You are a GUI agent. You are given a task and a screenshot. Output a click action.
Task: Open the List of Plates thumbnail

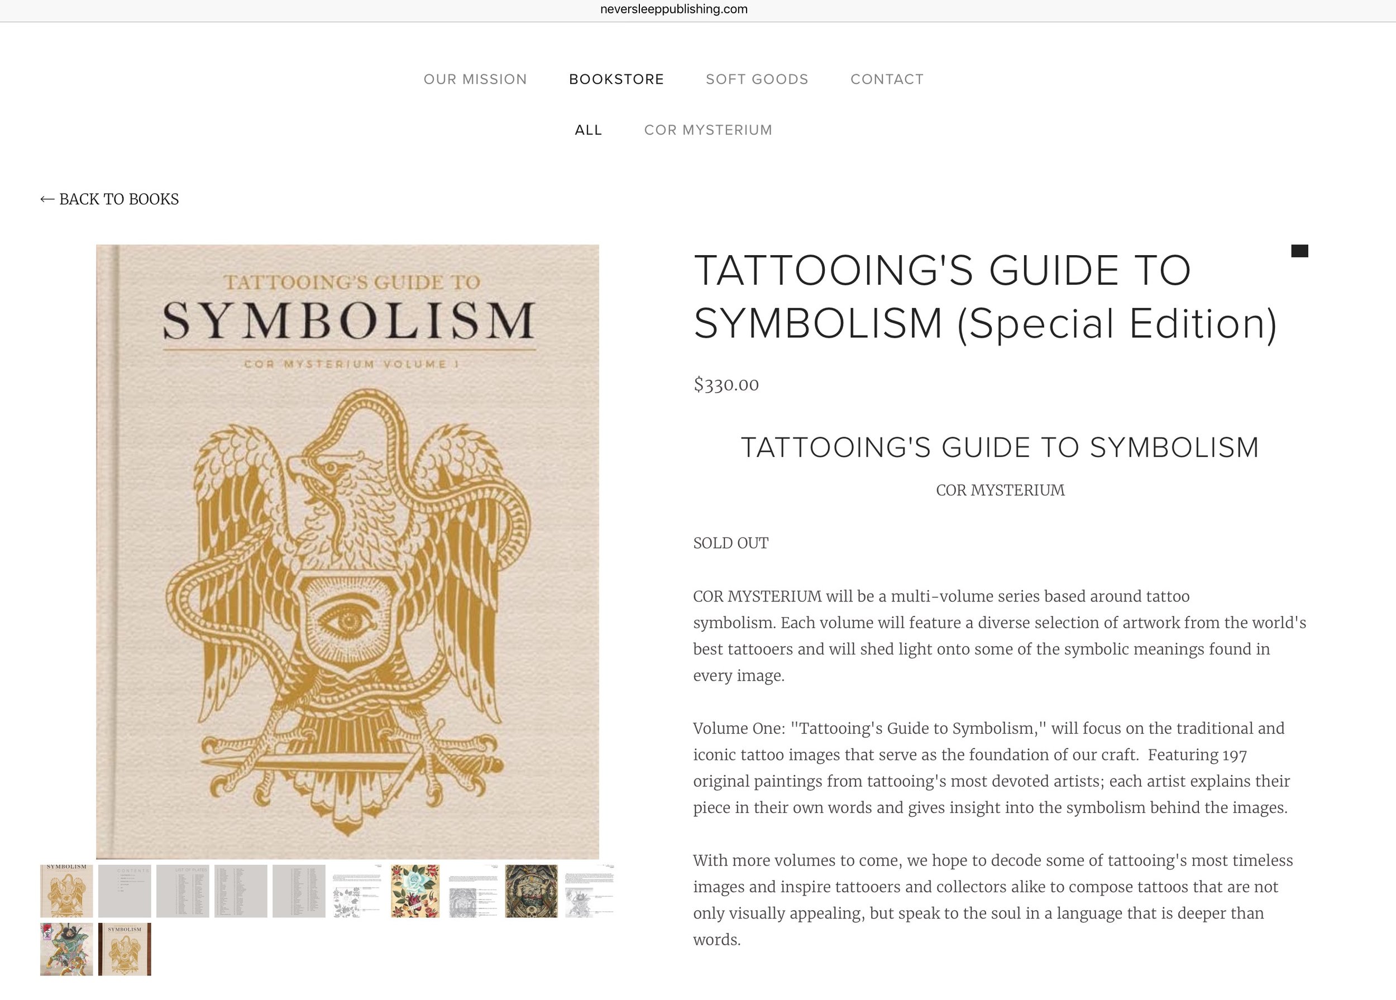[x=183, y=891]
